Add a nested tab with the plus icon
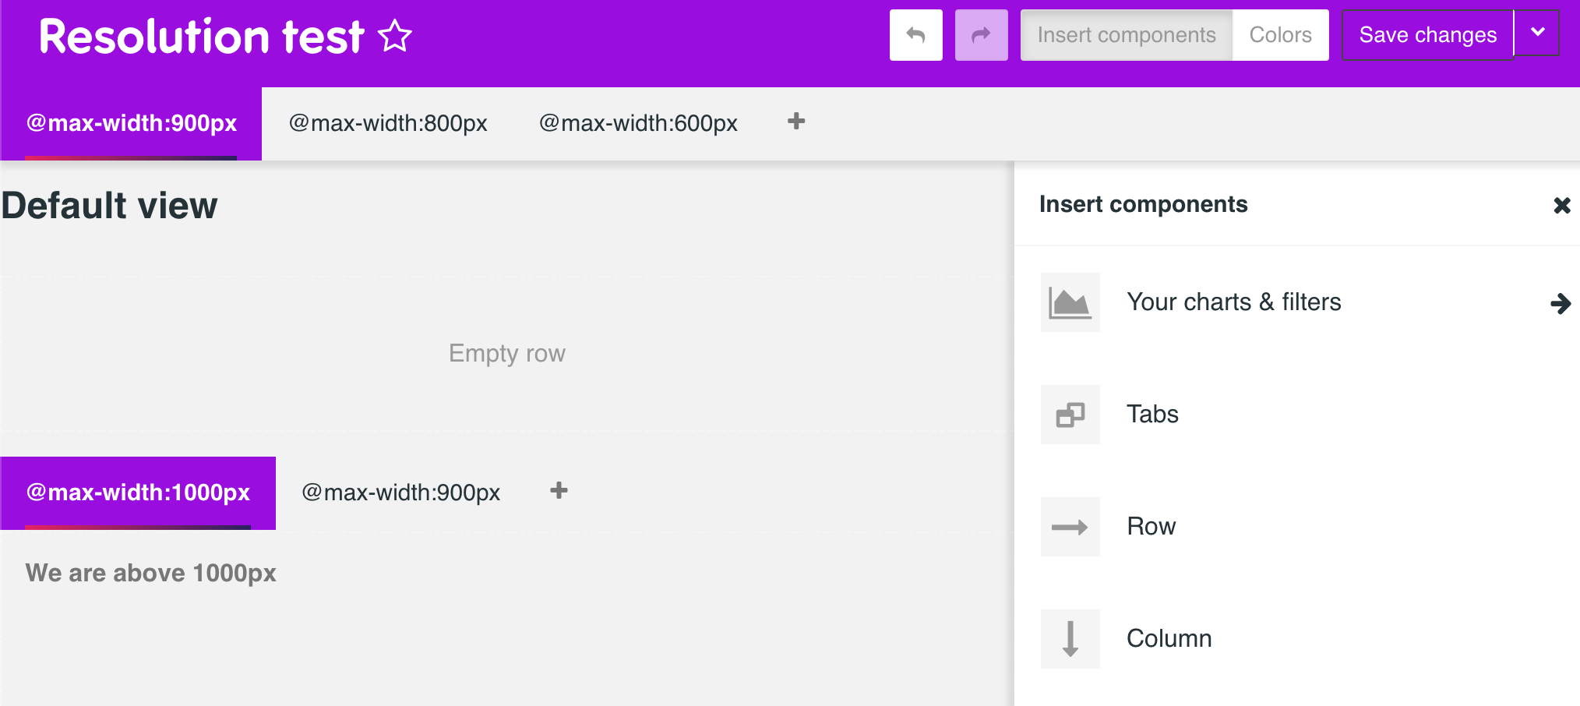This screenshot has height=706, width=1580. click(559, 491)
